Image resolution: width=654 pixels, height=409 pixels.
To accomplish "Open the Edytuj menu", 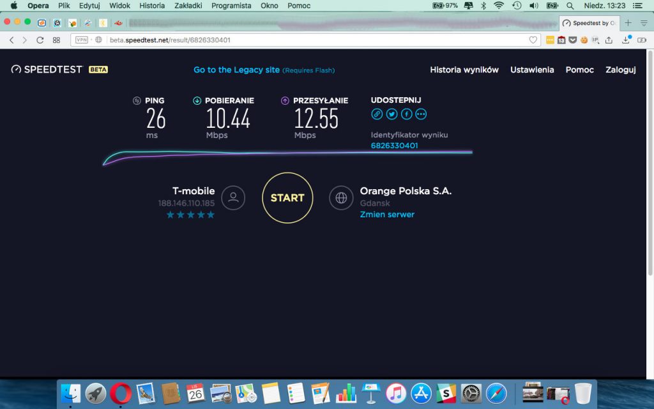I will [89, 5].
